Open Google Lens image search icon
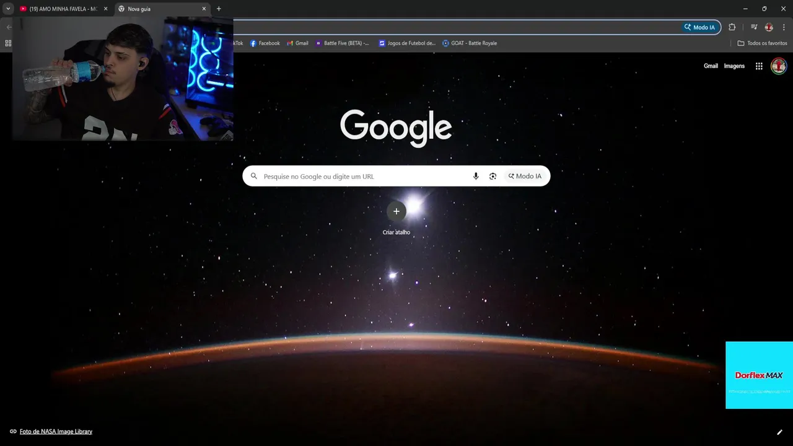The width and height of the screenshot is (793, 446). point(493,177)
